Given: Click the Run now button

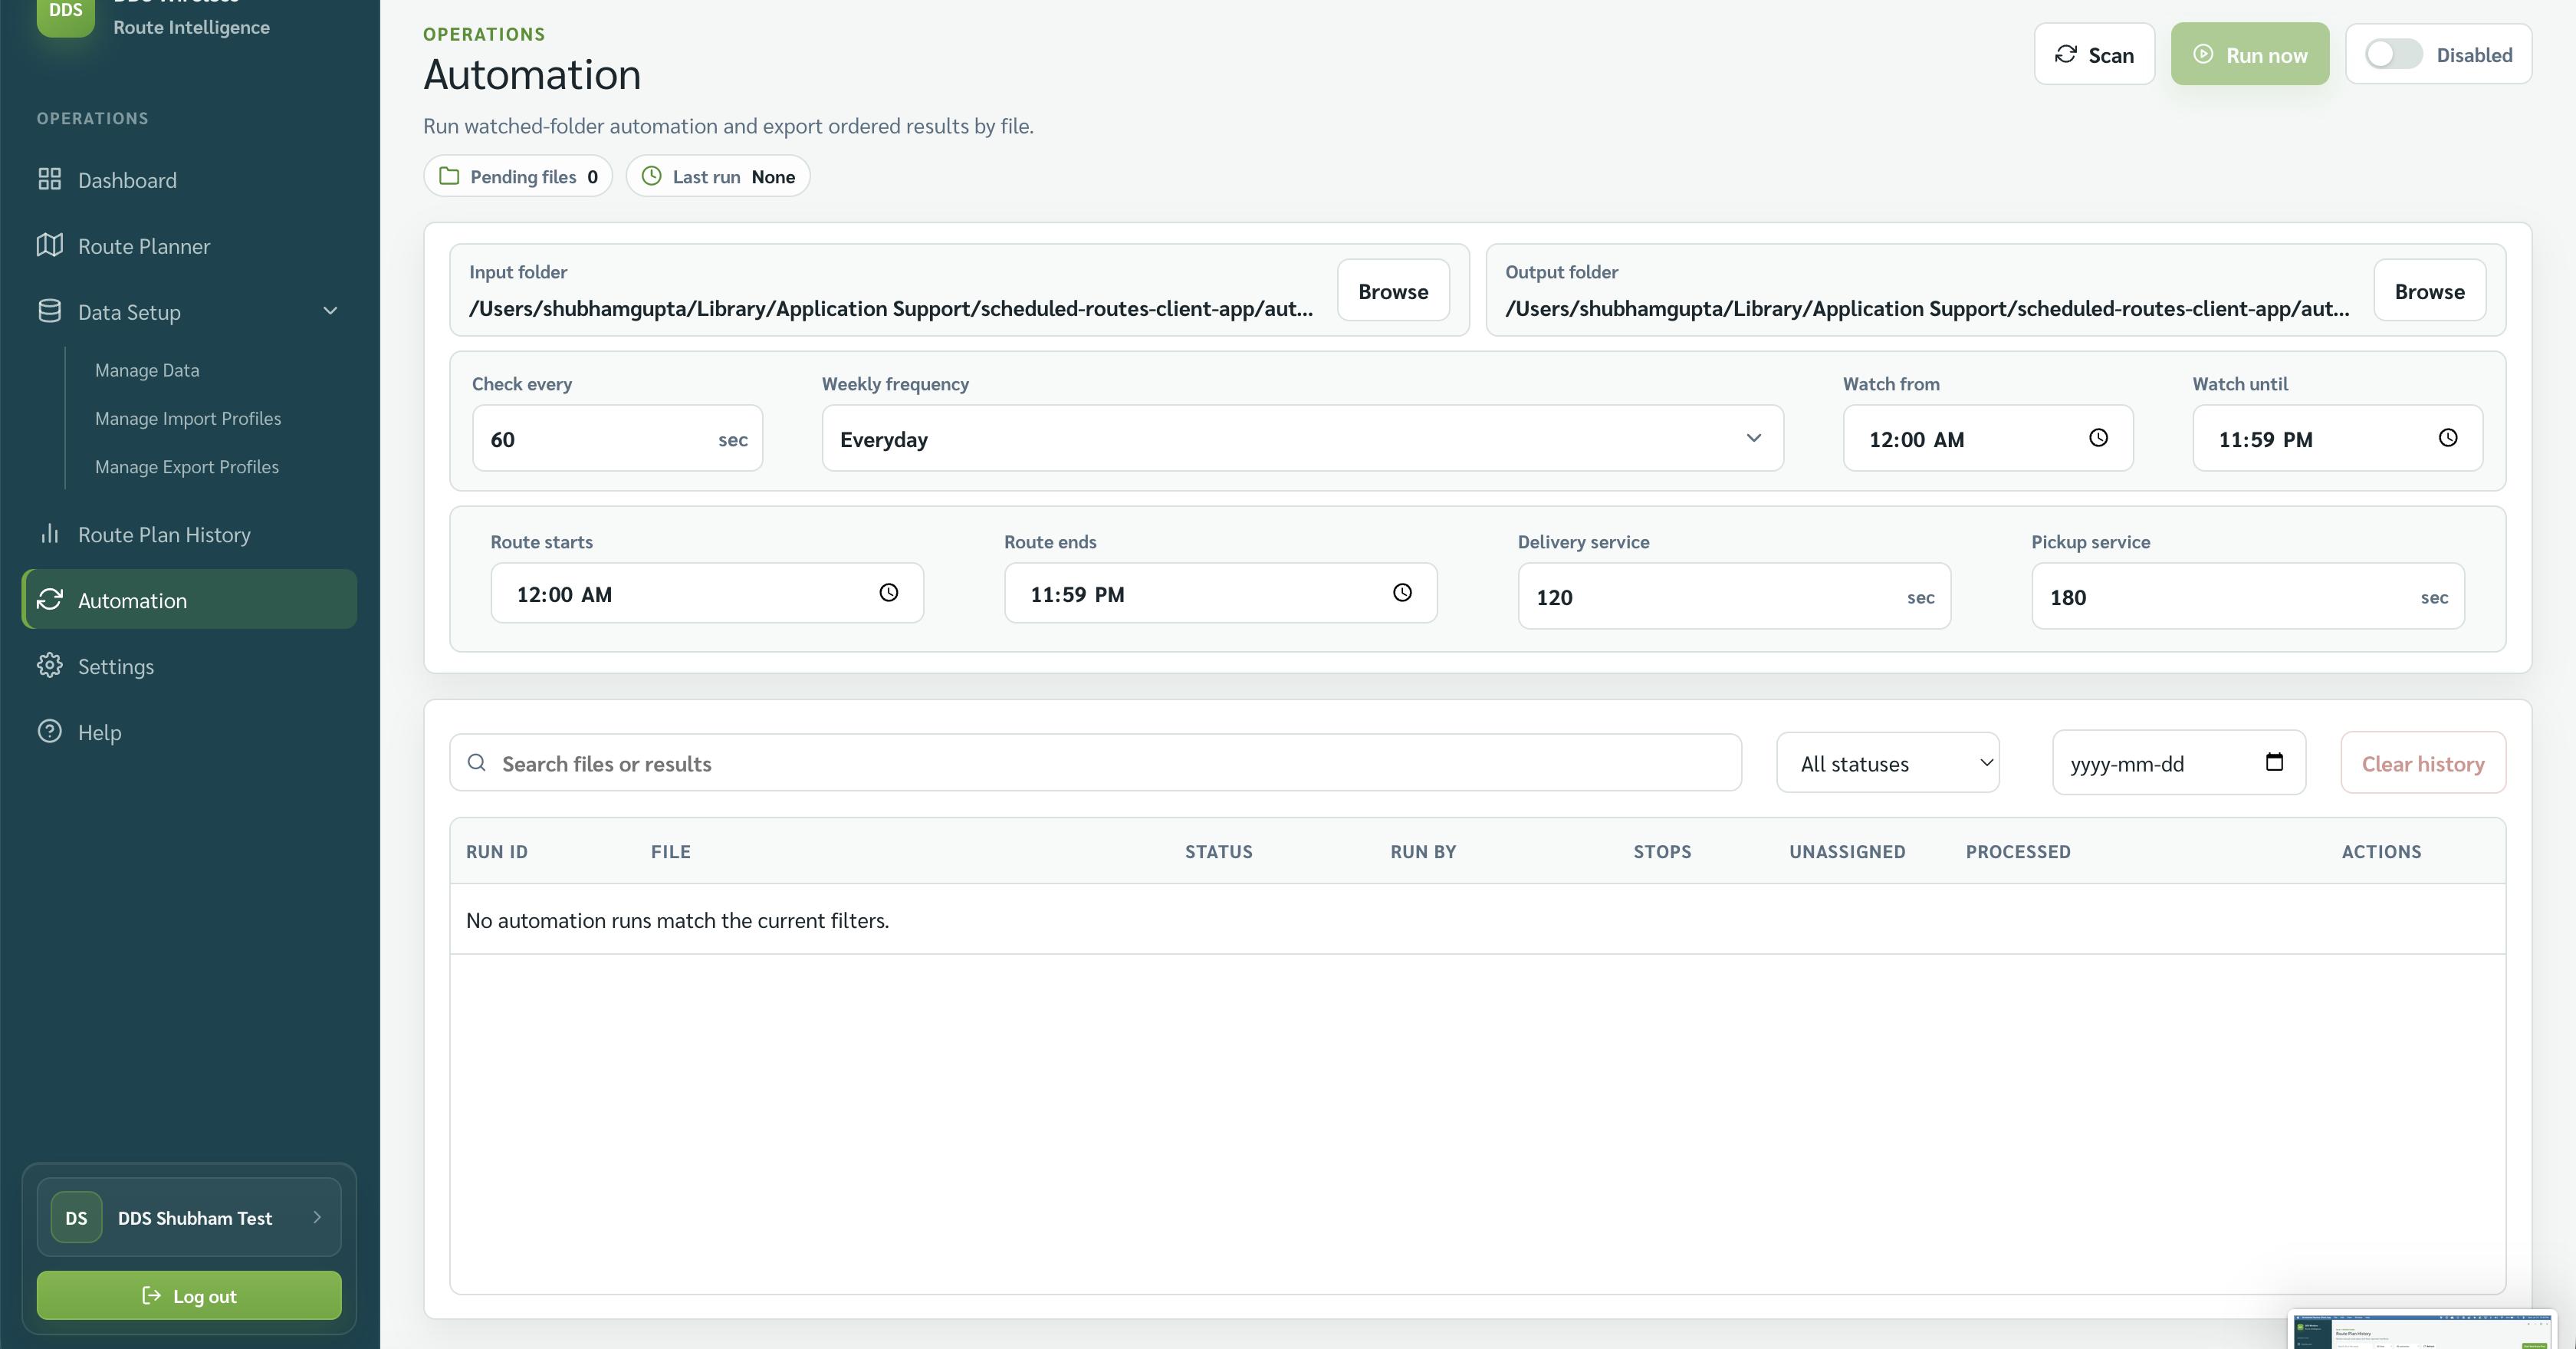Looking at the screenshot, I should (2249, 54).
